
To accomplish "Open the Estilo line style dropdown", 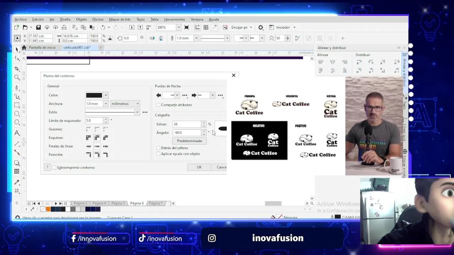I will click(x=137, y=112).
